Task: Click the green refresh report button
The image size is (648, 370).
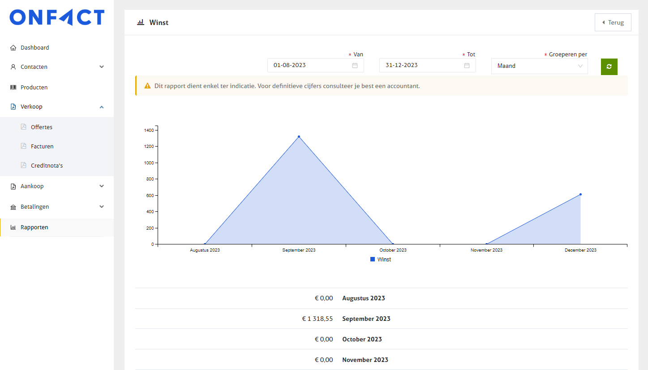Action: pyautogui.click(x=609, y=66)
